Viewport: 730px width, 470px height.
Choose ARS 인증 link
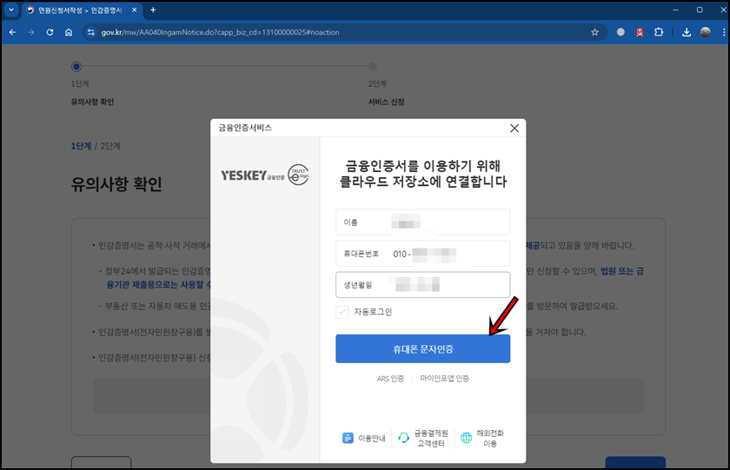pyautogui.click(x=390, y=378)
